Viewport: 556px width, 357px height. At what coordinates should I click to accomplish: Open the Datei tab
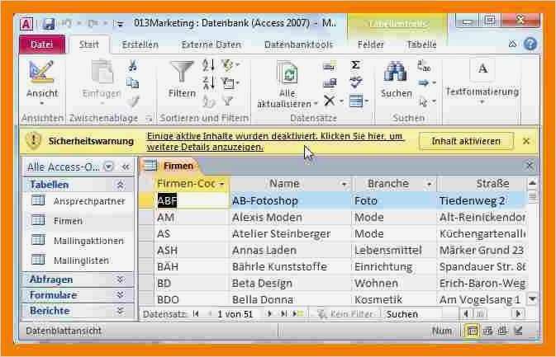42,45
